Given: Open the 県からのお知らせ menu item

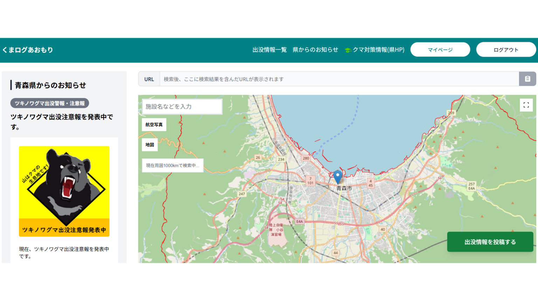Looking at the screenshot, I should click(316, 50).
